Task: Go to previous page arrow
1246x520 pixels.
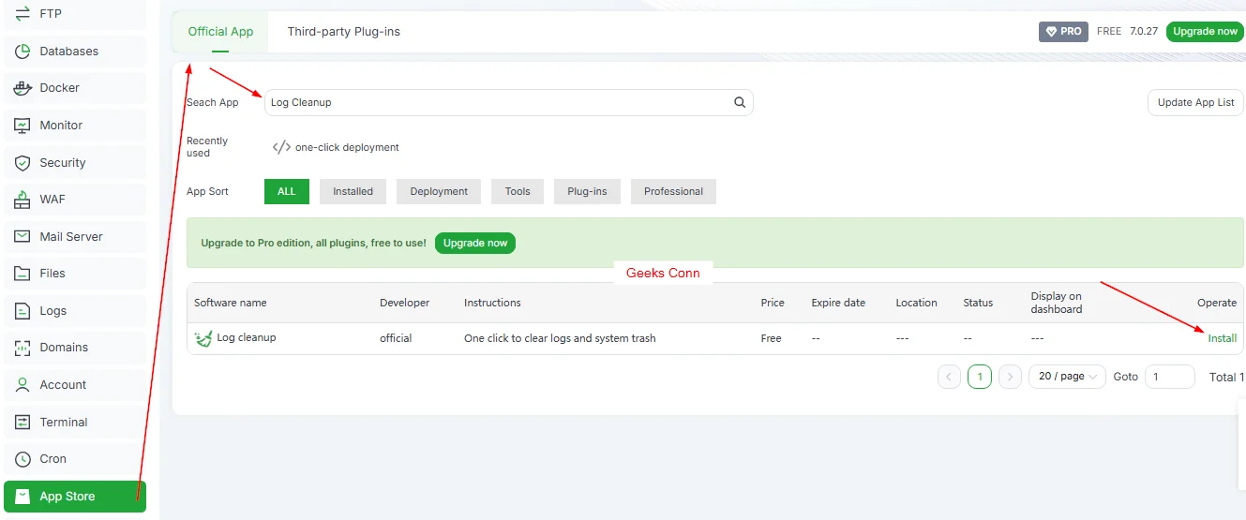Action: click(x=949, y=377)
